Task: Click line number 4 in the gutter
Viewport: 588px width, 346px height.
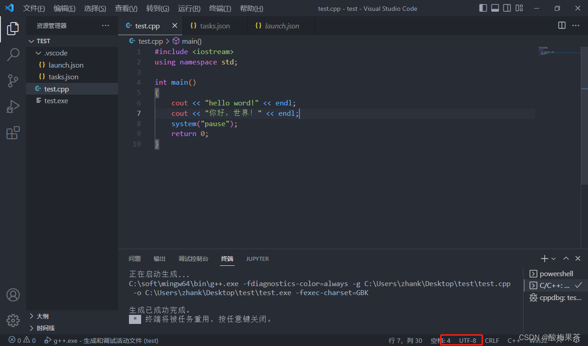Action: (138, 82)
